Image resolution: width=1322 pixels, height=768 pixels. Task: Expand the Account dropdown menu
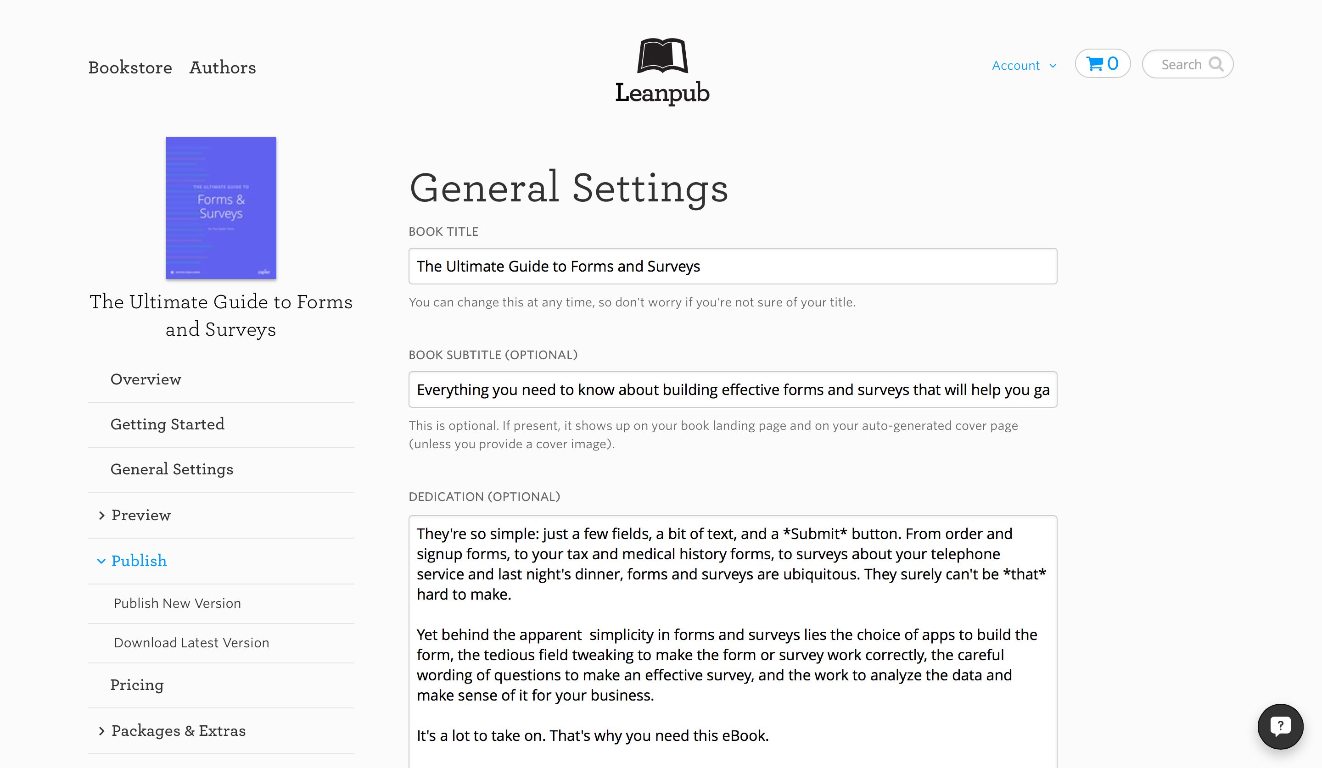click(x=1024, y=66)
